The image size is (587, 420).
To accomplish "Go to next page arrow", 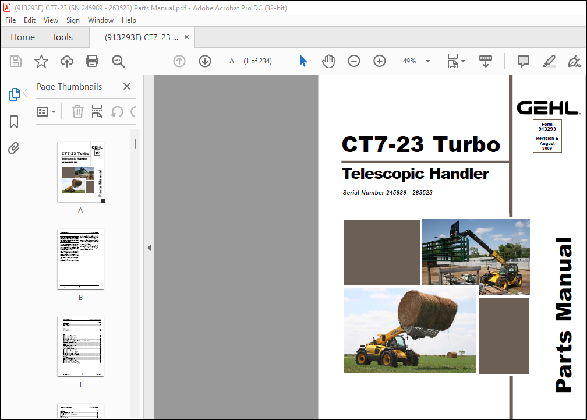I will (x=205, y=61).
